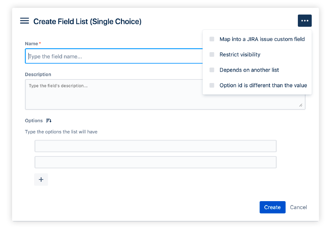This screenshot has height=232, width=327.
Task: Check the 'Restrict visibility' checkbox
Action: [212, 54]
